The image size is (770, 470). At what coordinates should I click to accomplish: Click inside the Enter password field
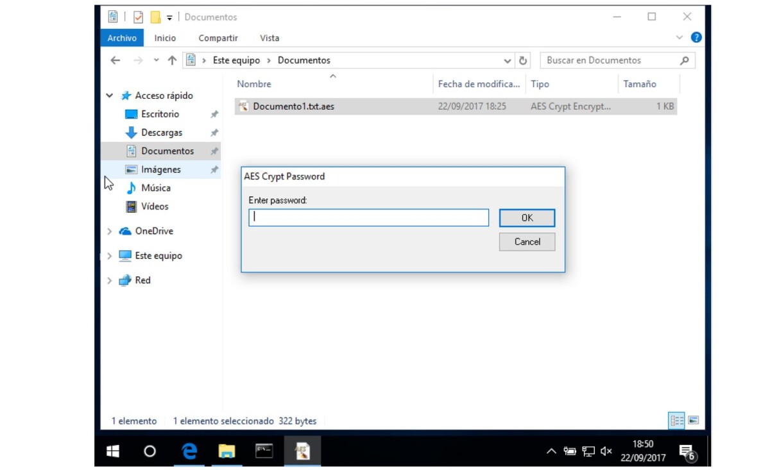coord(368,217)
